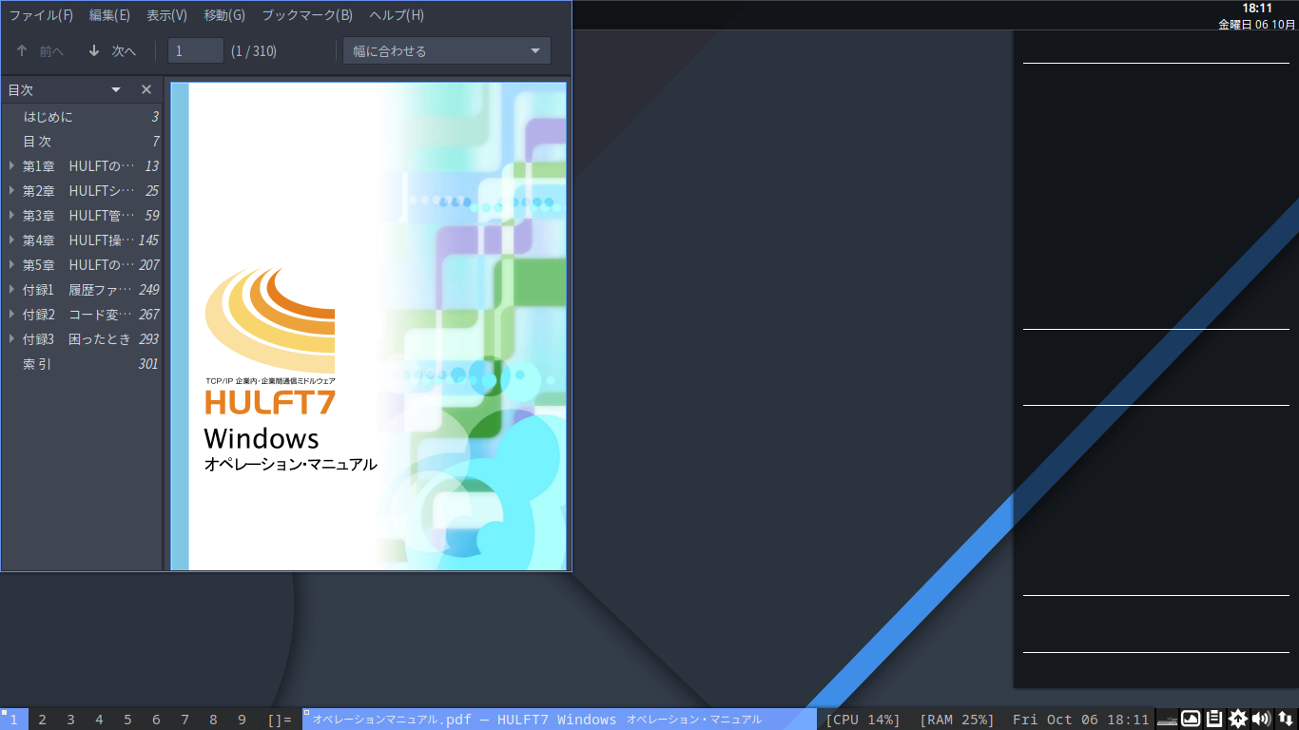Select the はじめに outline entry
The height and width of the screenshot is (730, 1299).
pos(82,117)
